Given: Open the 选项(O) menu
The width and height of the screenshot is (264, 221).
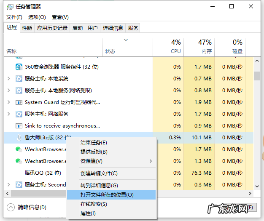Looking at the screenshot, I should (x=37, y=17).
